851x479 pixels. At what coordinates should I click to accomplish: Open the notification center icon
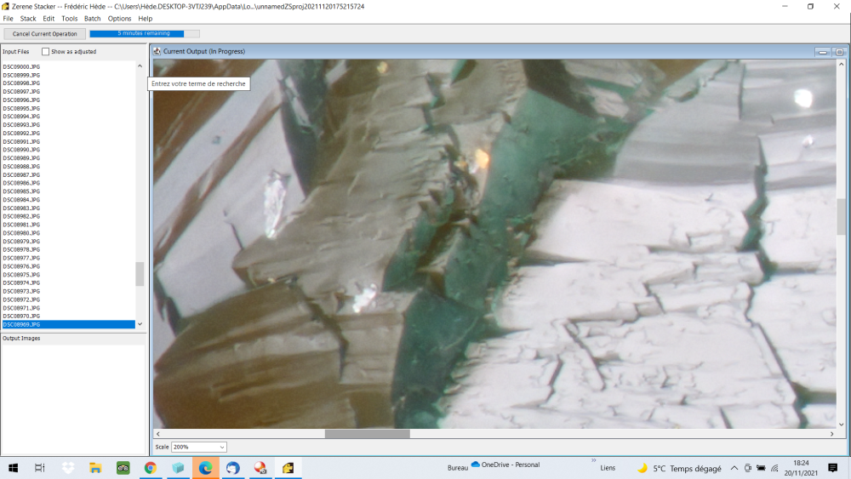pyautogui.click(x=832, y=468)
